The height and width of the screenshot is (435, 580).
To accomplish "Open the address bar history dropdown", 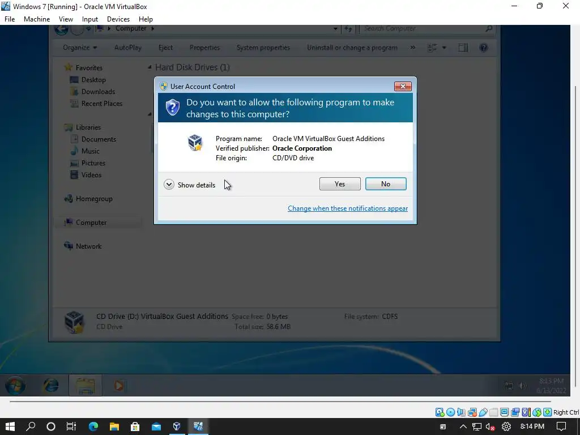I will (x=335, y=28).
